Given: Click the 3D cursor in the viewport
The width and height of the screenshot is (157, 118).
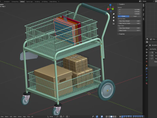Looking at the screenshot, I should [x=89, y=94].
